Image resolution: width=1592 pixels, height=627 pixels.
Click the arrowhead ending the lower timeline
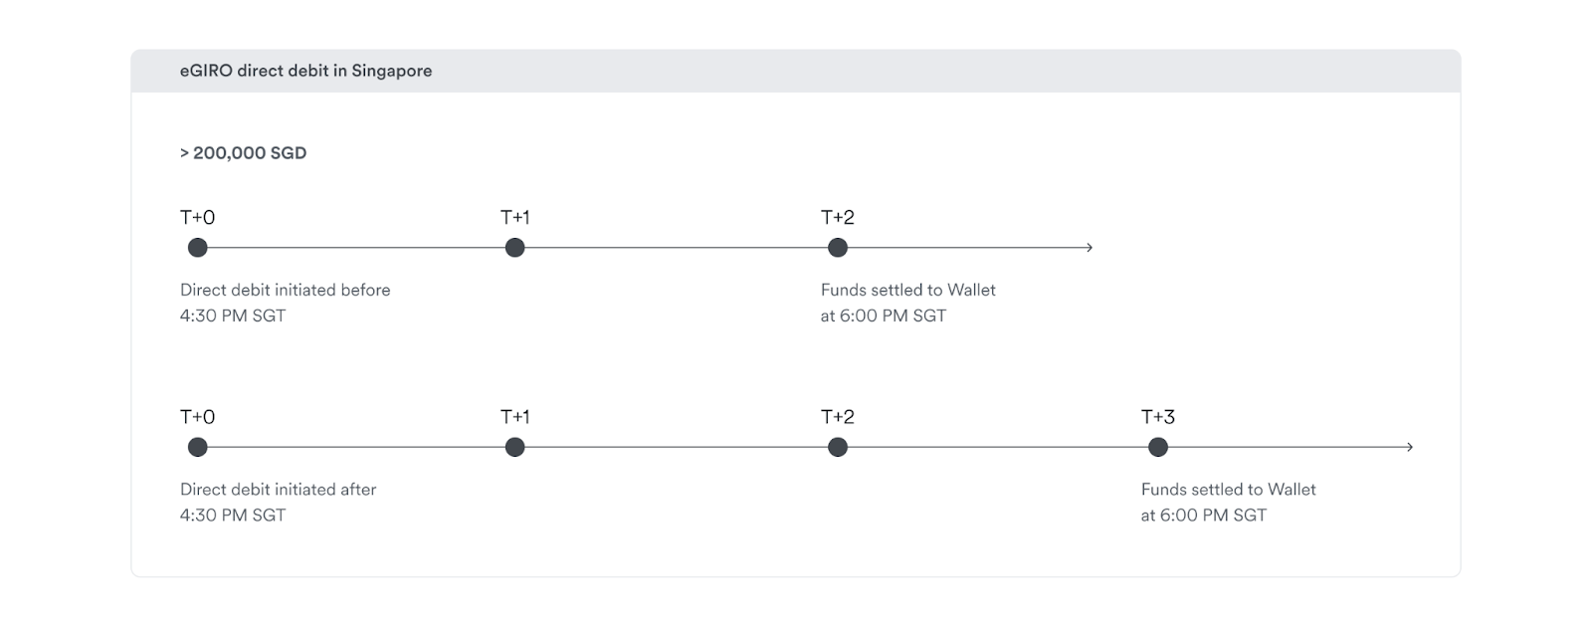tap(1409, 448)
